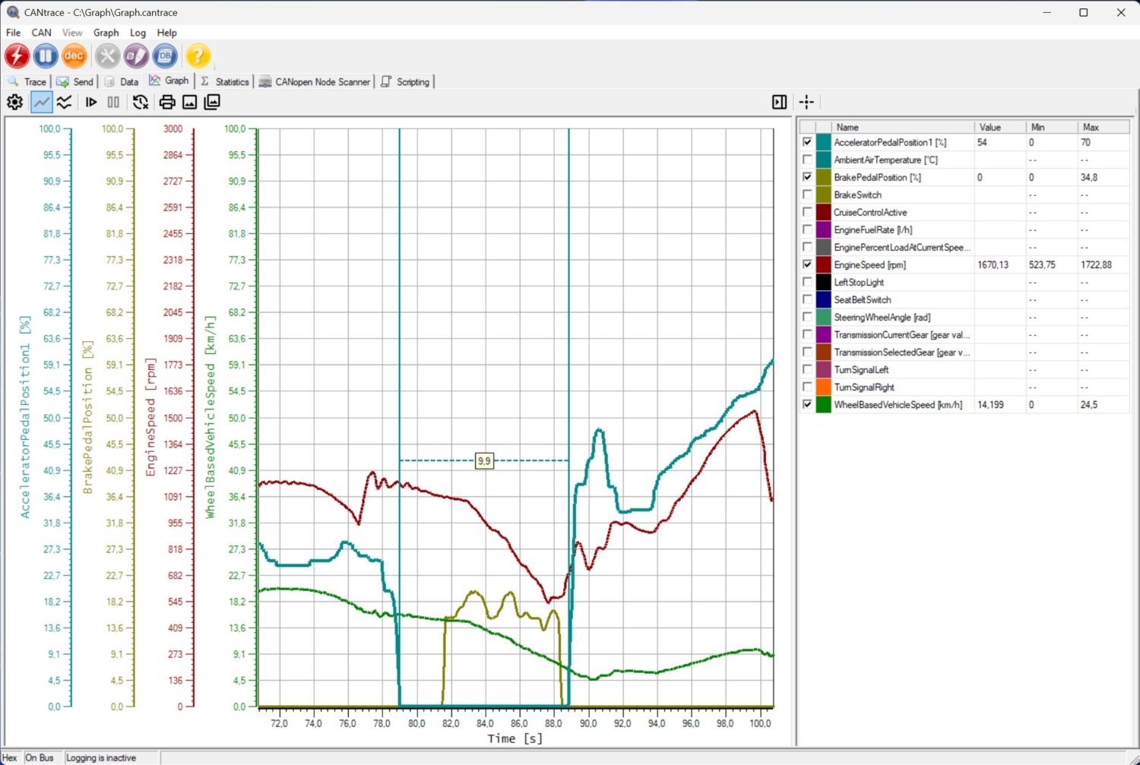
Task: Click the Hex button in the status bar
Action: click(x=9, y=757)
